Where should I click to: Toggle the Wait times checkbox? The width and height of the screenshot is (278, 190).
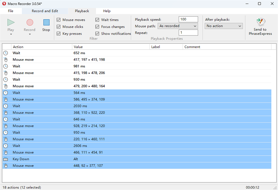pos(98,20)
